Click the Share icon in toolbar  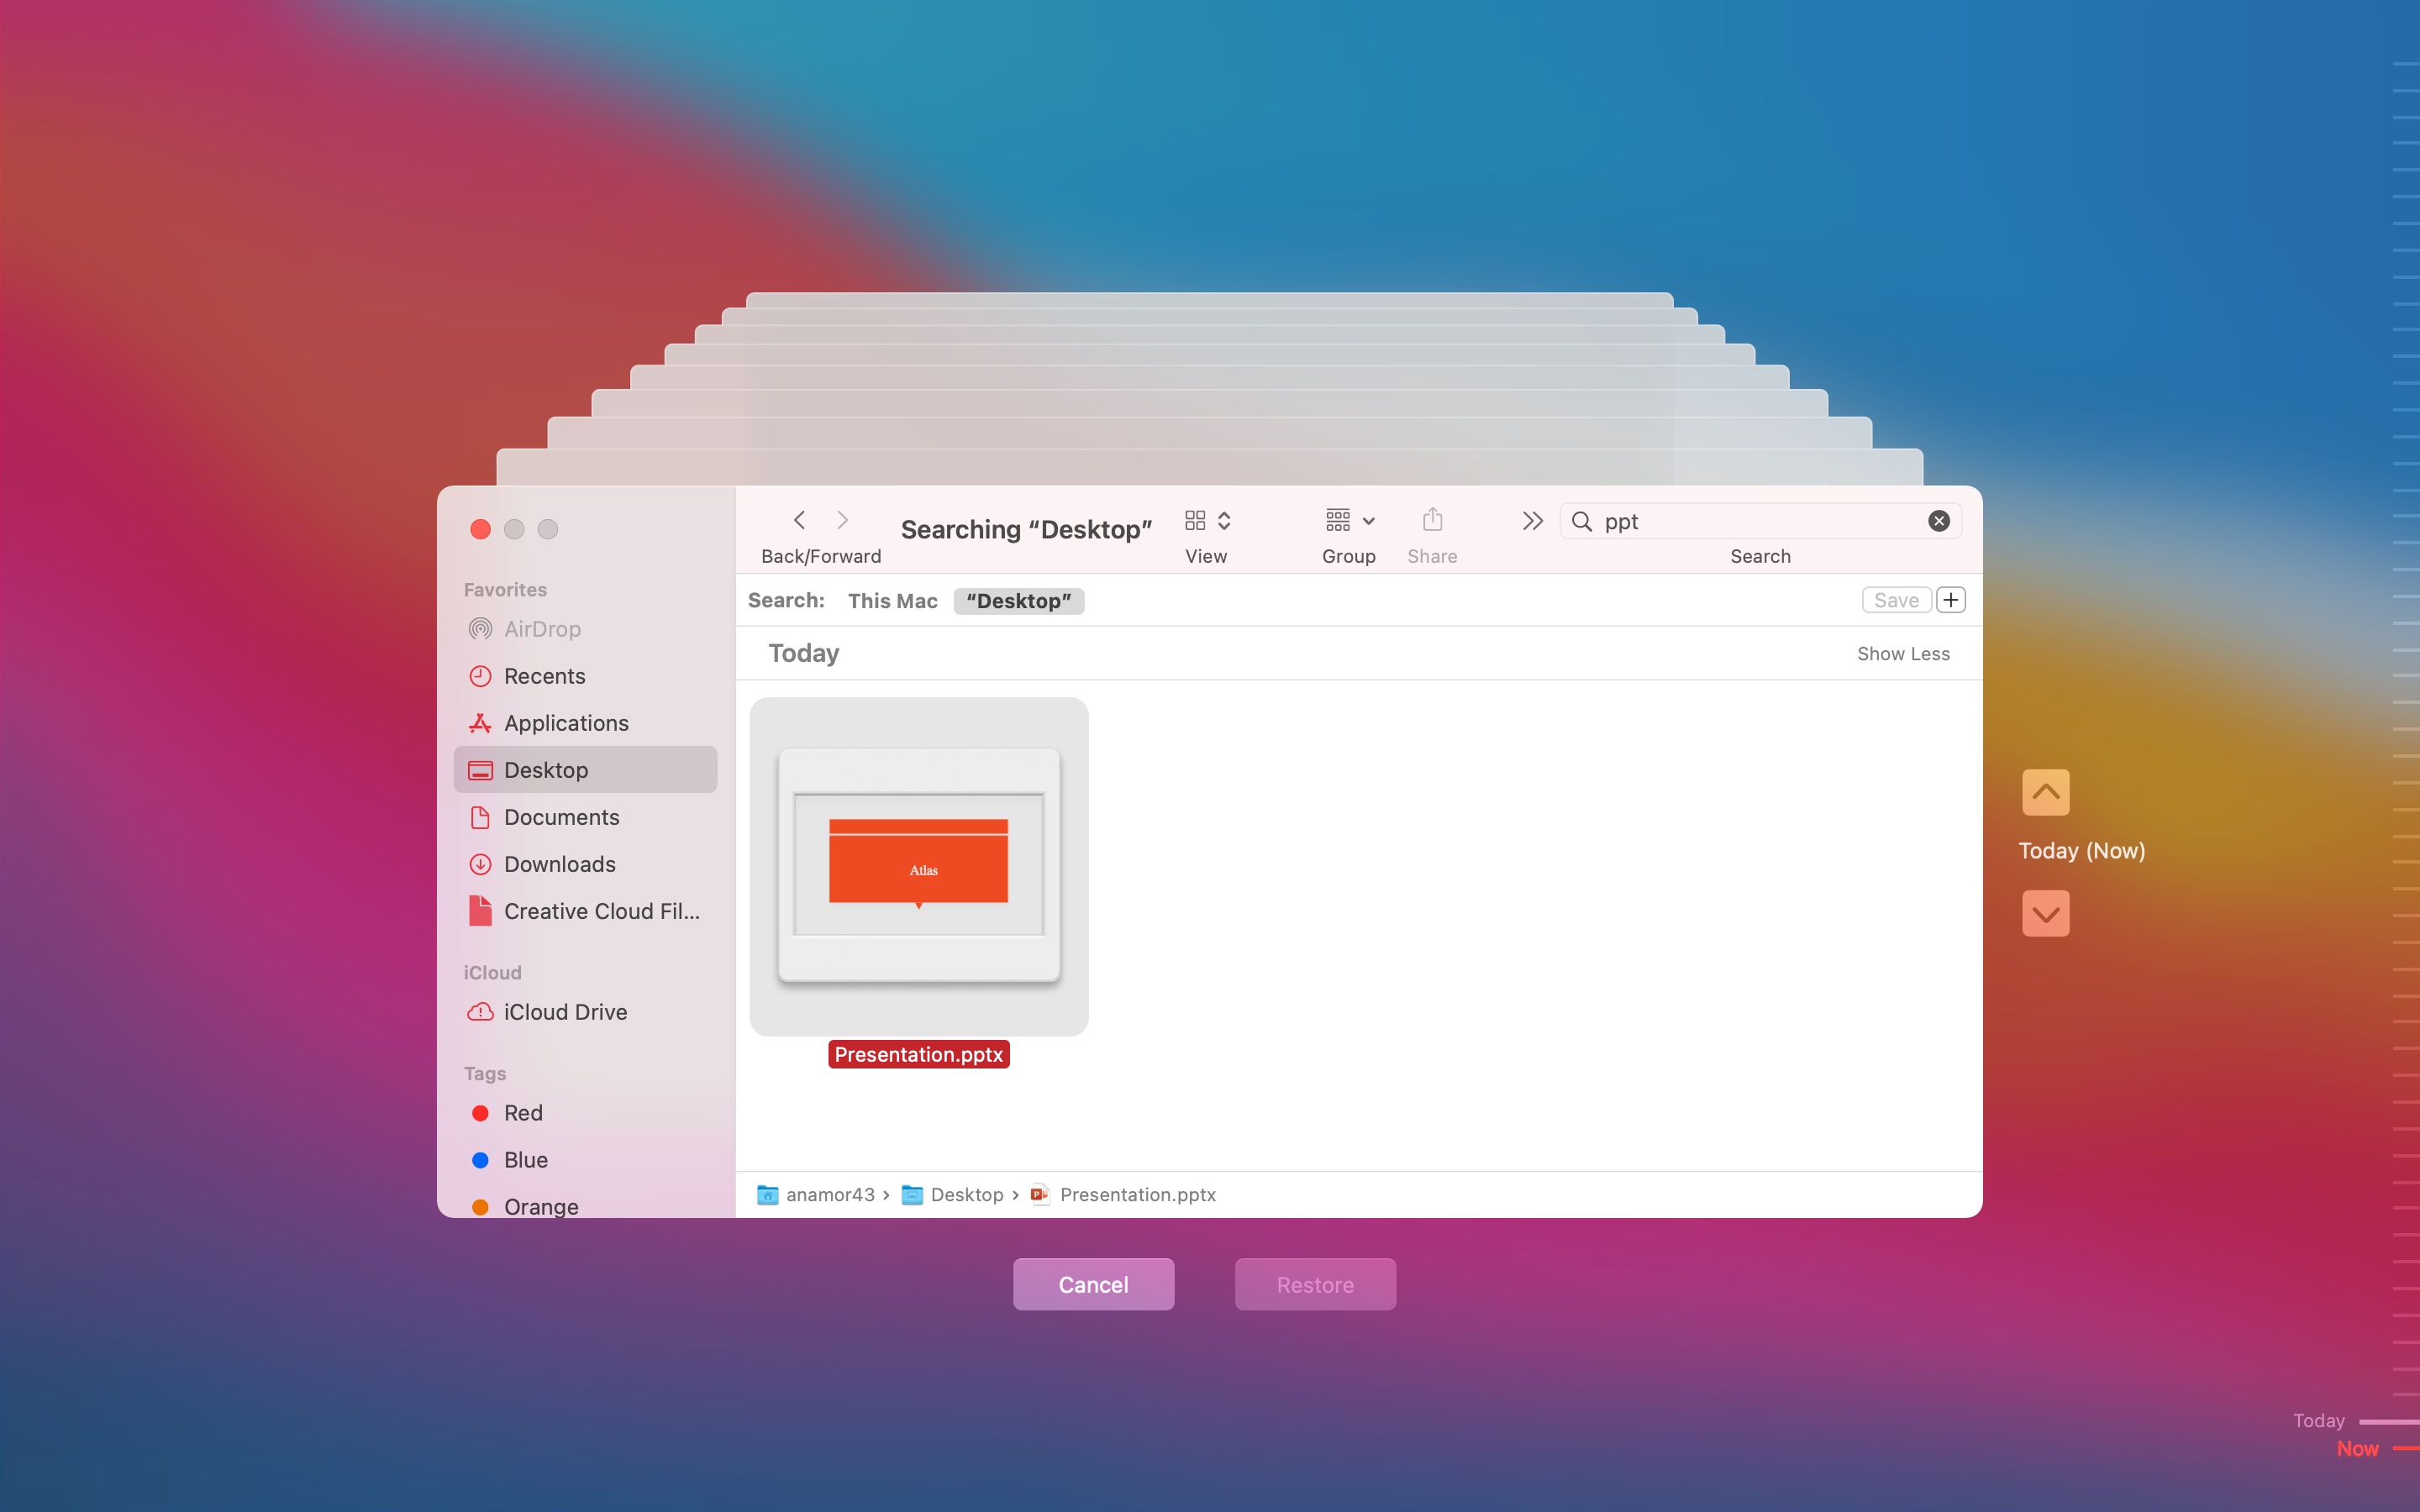[x=1432, y=519]
